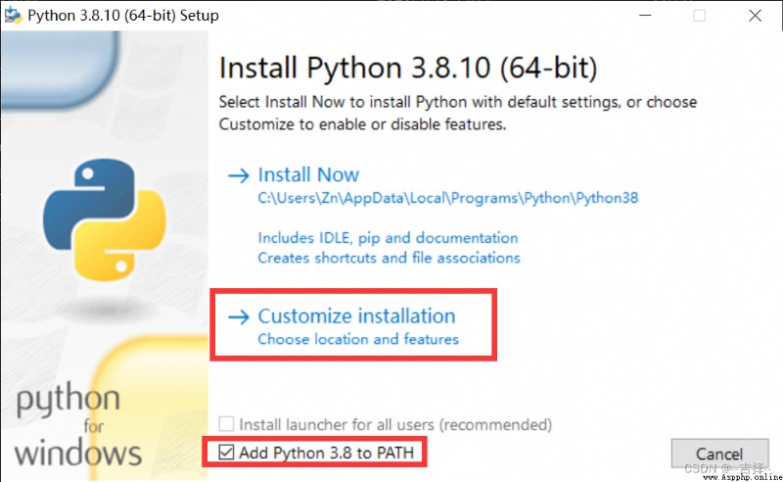This screenshot has width=783, height=482.
Task: Click 'Creates shortcuts and file associations' text
Action: click(389, 258)
